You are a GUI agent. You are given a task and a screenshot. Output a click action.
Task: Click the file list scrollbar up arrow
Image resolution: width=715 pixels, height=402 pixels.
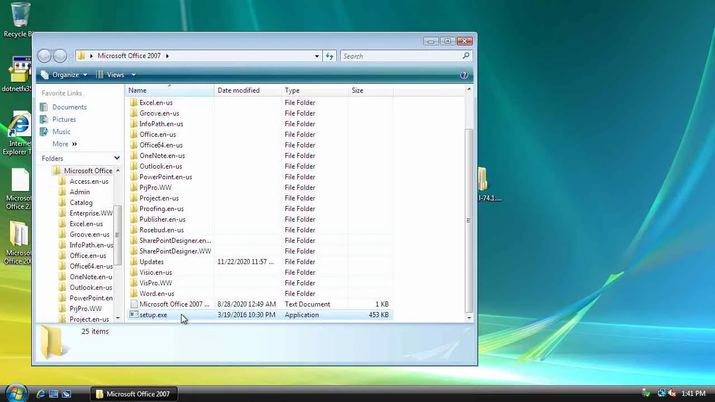click(469, 89)
